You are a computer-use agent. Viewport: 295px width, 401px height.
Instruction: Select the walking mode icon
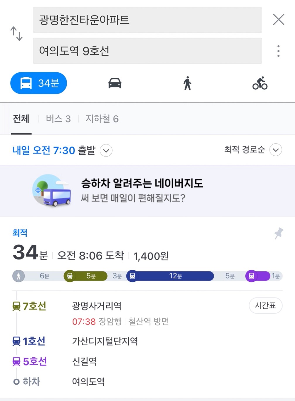tap(187, 83)
